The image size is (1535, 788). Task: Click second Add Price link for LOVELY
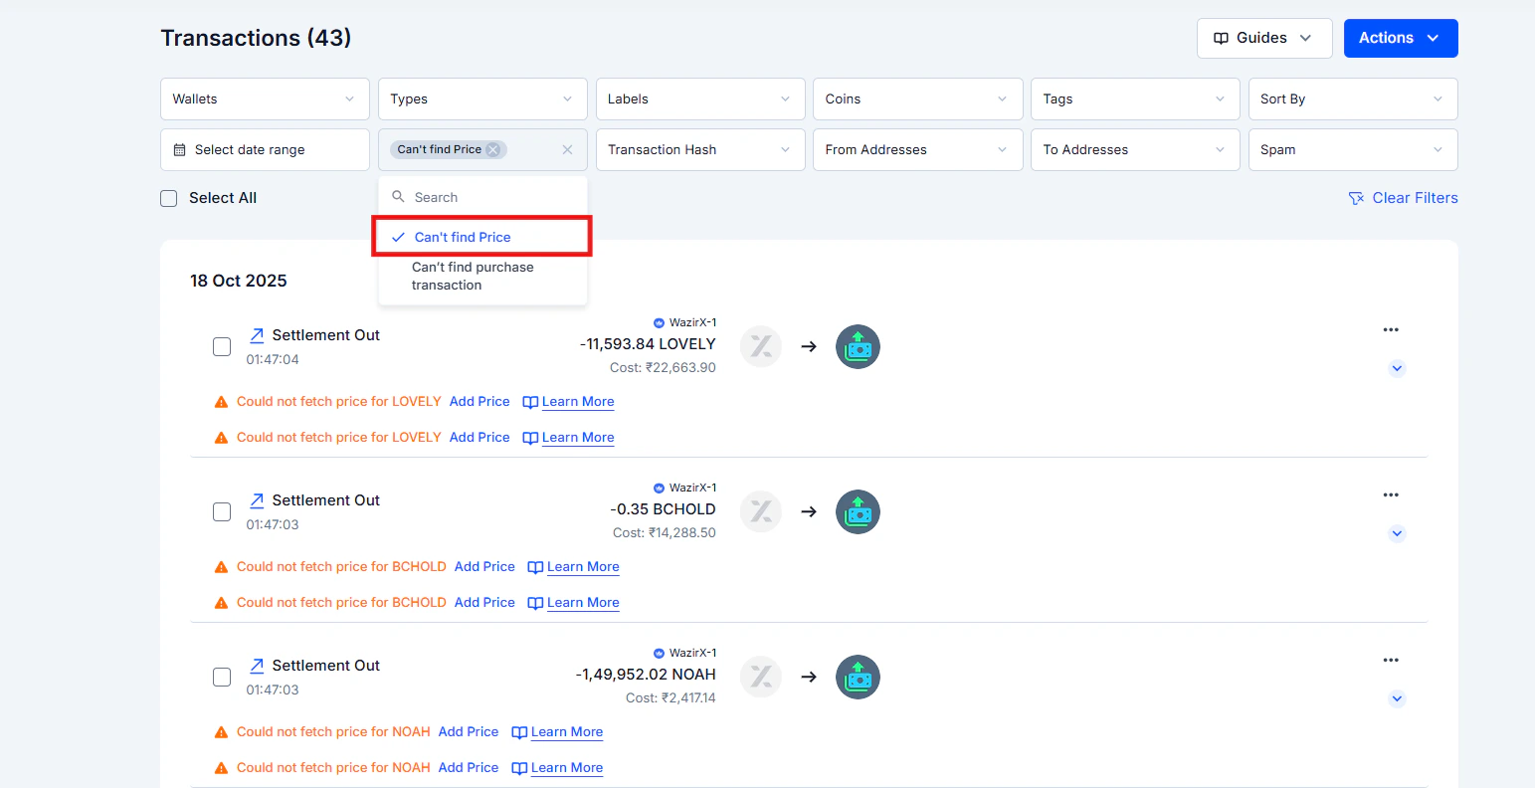coord(480,437)
